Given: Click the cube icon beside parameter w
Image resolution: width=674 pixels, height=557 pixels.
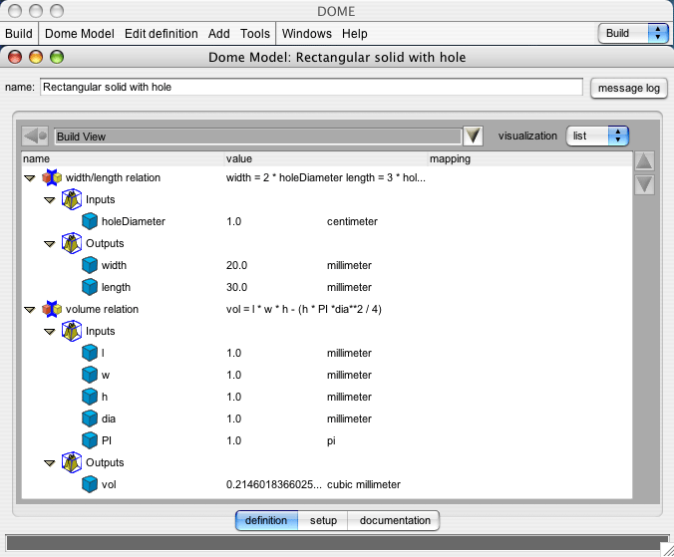Looking at the screenshot, I should point(90,375).
